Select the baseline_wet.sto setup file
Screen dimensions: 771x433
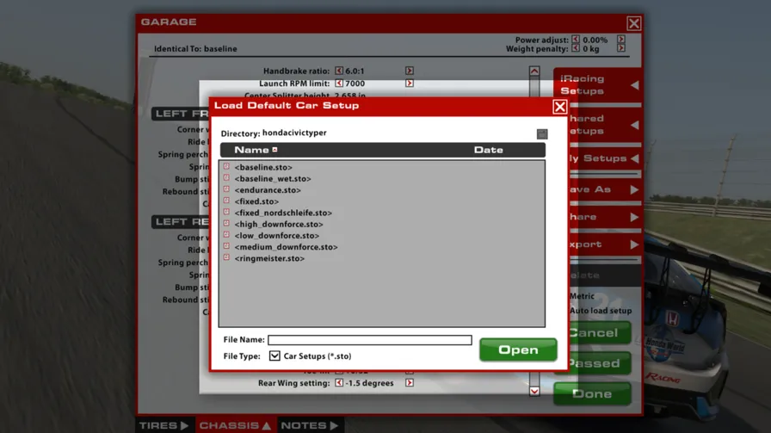273,178
